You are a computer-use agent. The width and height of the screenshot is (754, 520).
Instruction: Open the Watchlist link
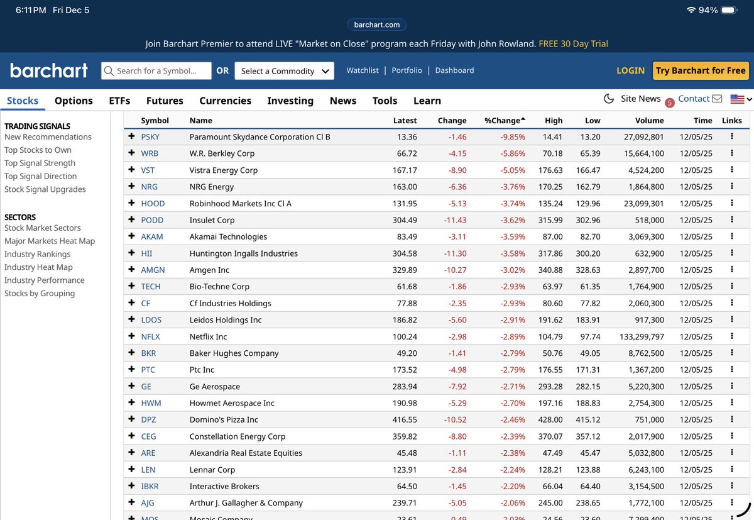363,70
